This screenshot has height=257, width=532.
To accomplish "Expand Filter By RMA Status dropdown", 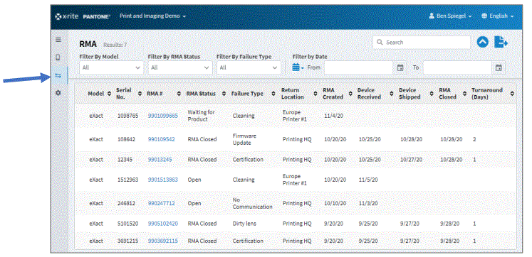I will (x=180, y=67).
